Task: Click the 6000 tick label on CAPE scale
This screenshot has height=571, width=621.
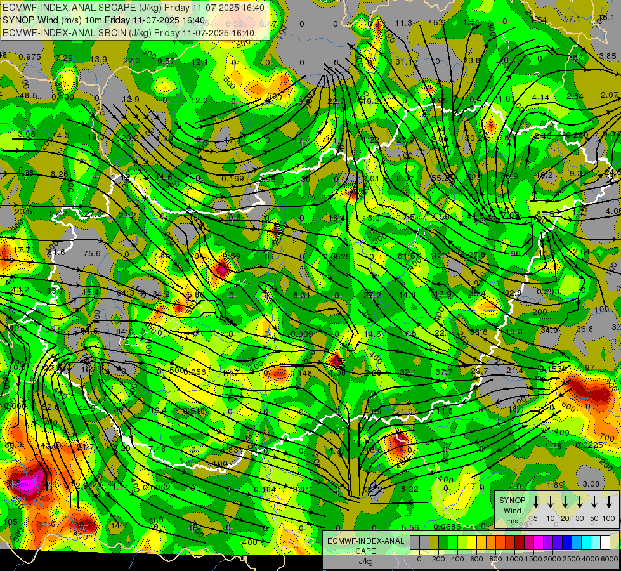Action: point(610,559)
